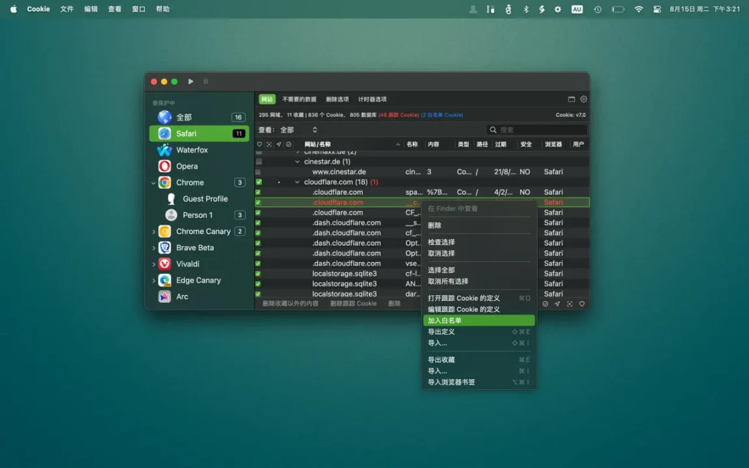
Task: Click the heart icon in bottom bar
Action: click(582, 304)
